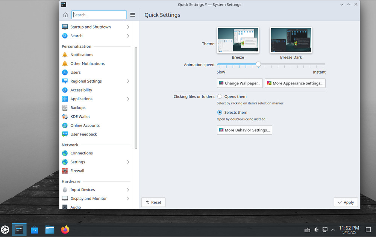Screen dimensions: 376x237
Task: Click the Apply button
Action: (346, 202)
